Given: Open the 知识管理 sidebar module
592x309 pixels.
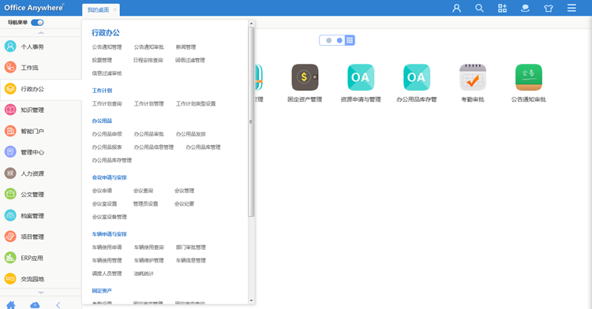Looking at the screenshot, I should tap(41, 110).
